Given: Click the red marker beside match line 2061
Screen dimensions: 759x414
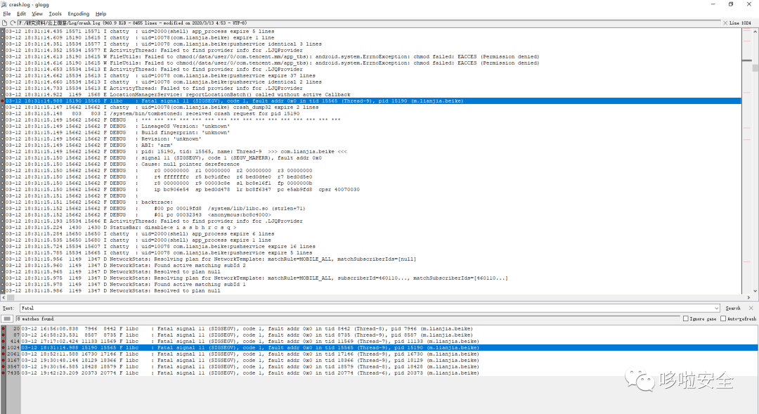Looking at the screenshot, I should coord(3,354).
